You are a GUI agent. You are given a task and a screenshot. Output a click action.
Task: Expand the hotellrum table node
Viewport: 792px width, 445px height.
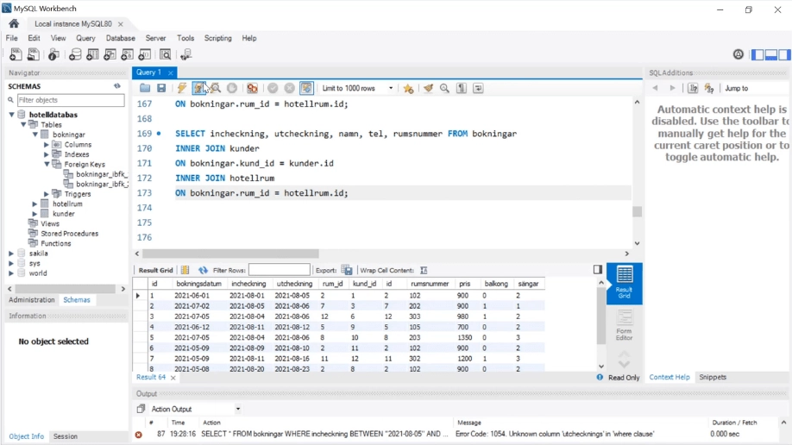click(x=35, y=204)
